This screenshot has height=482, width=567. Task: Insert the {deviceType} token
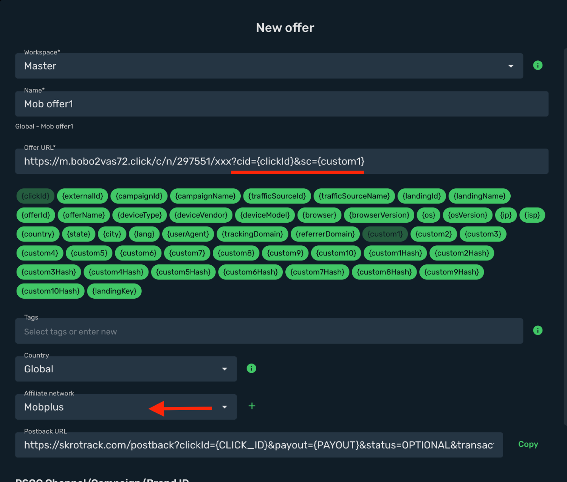coord(140,215)
